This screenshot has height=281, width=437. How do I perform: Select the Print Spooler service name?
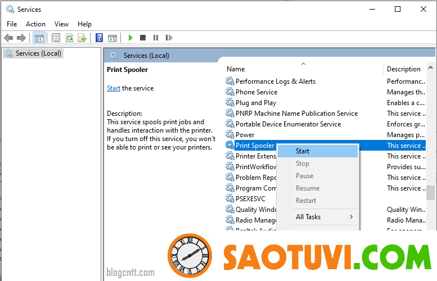(x=255, y=146)
